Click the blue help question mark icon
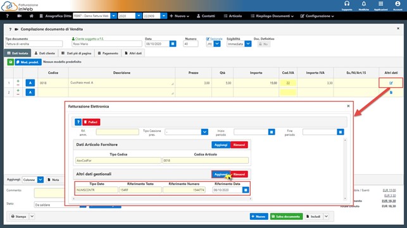 (78, 122)
